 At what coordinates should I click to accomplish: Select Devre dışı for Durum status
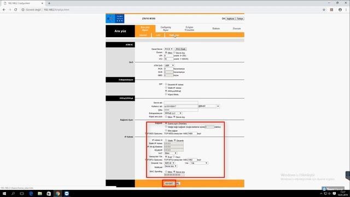[174, 53]
